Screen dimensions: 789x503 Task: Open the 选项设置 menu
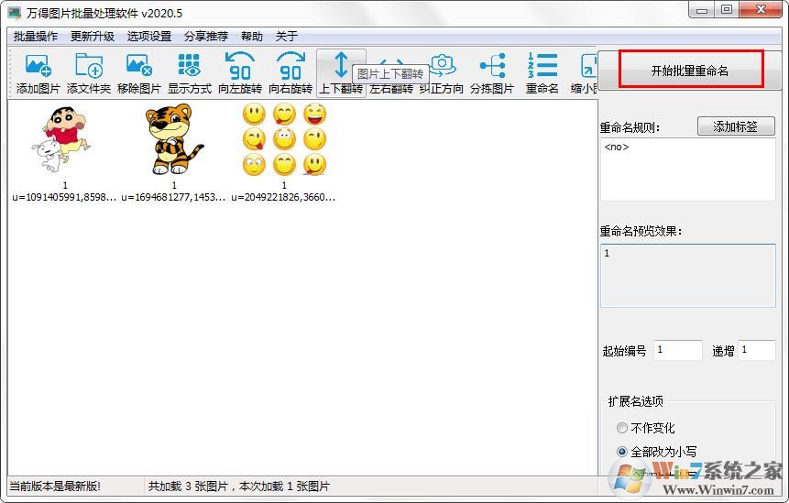tap(149, 37)
